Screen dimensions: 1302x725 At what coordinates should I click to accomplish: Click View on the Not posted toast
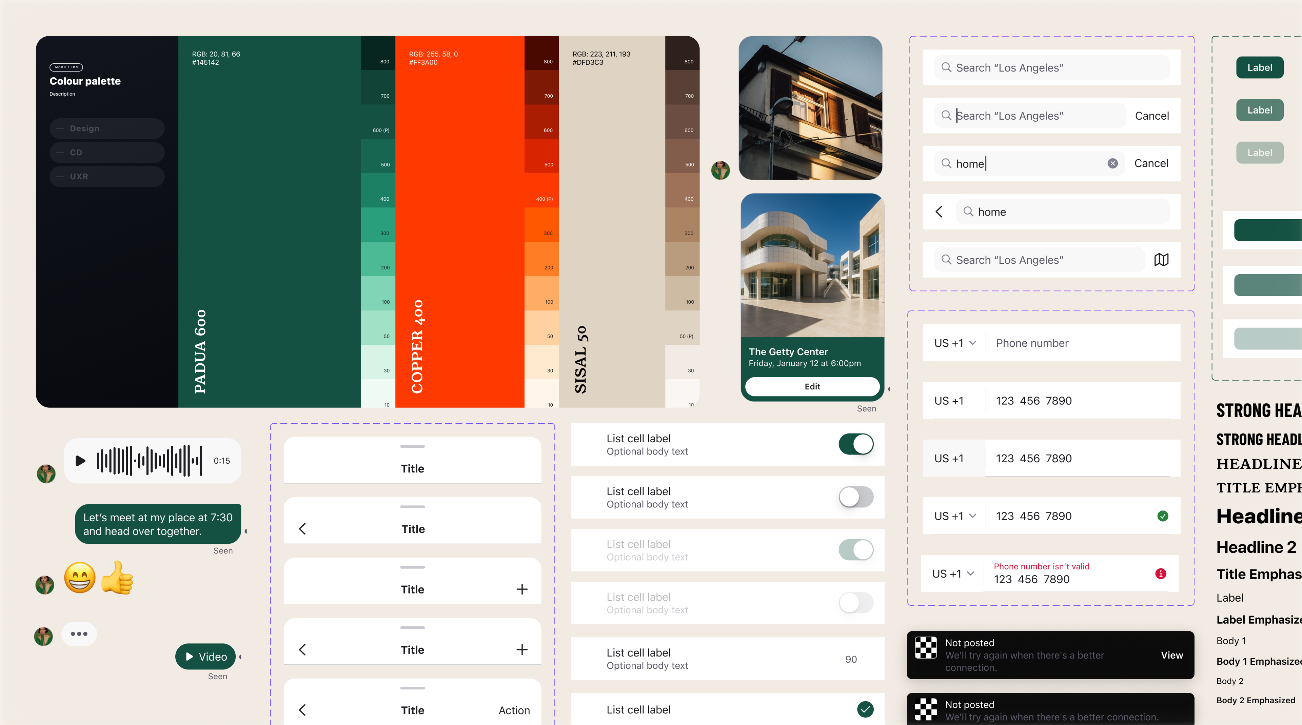point(1171,655)
